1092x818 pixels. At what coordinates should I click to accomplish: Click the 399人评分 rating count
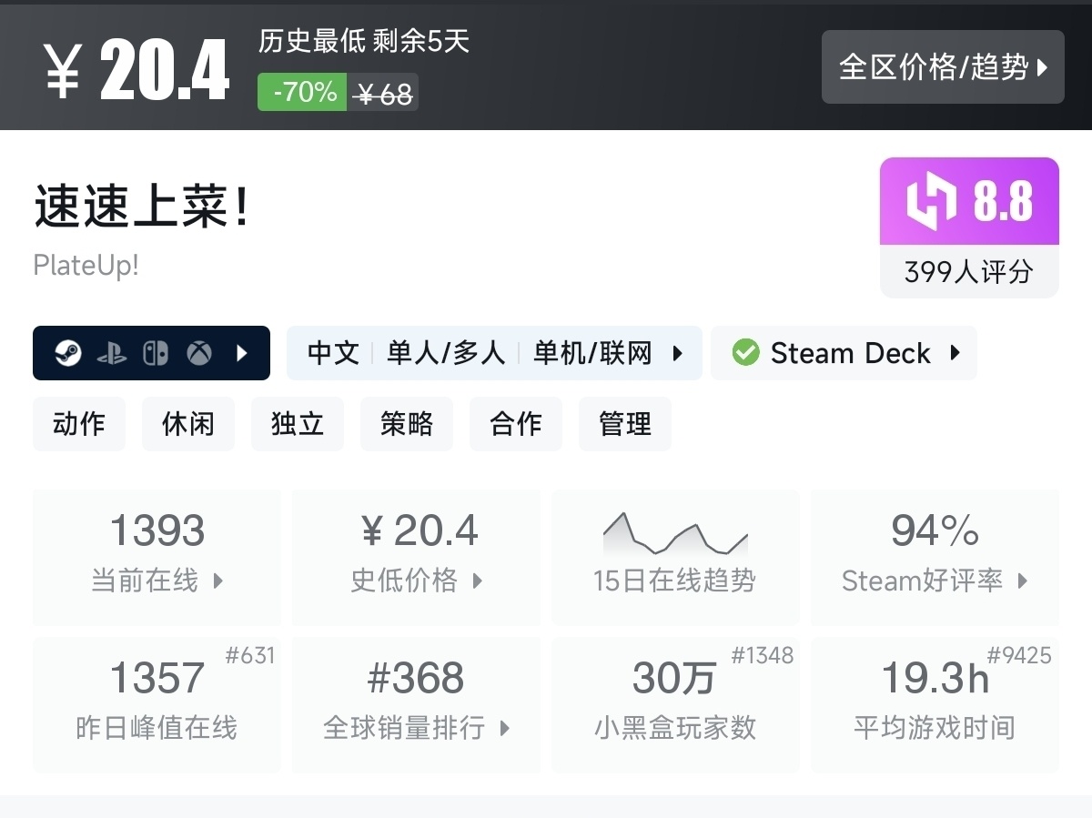(968, 272)
